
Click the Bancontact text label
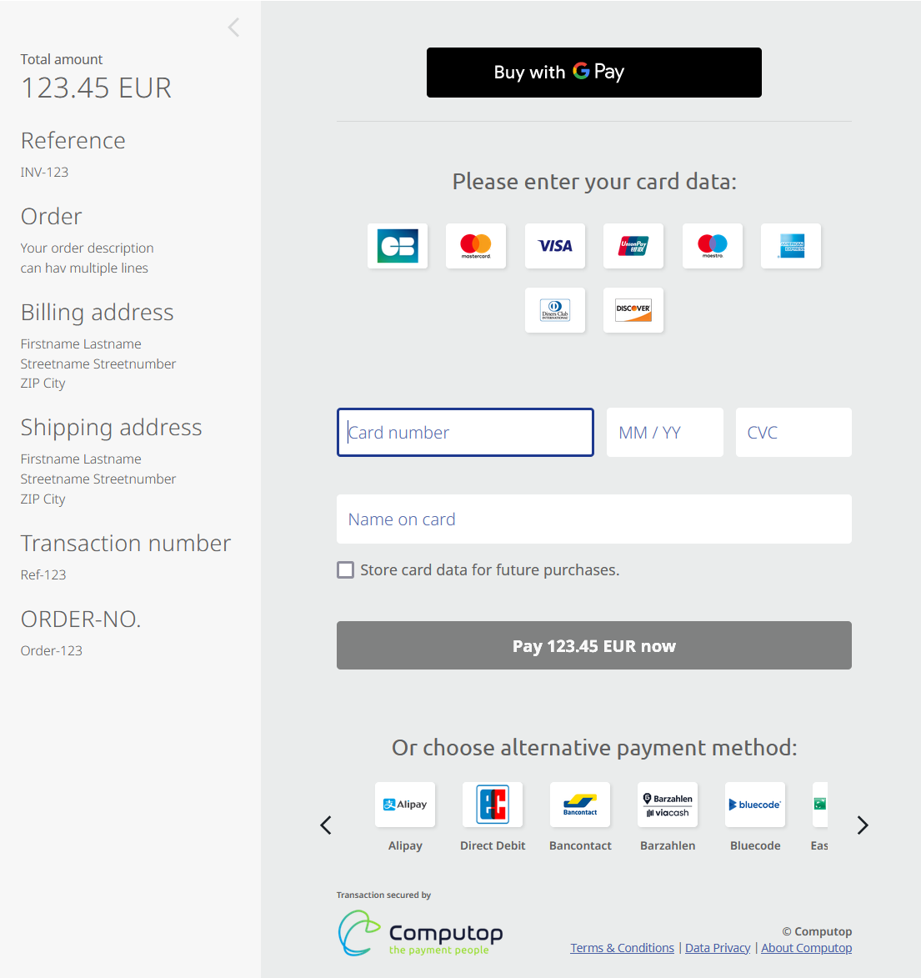pos(580,845)
